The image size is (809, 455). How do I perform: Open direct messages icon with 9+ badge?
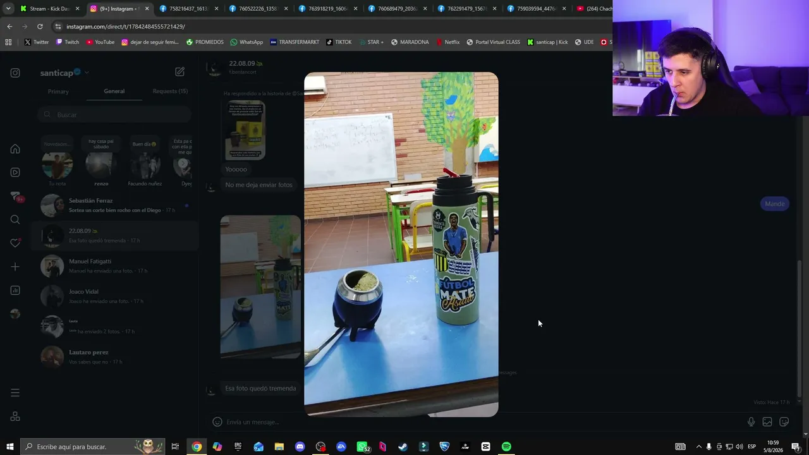[x=16, y=197]
